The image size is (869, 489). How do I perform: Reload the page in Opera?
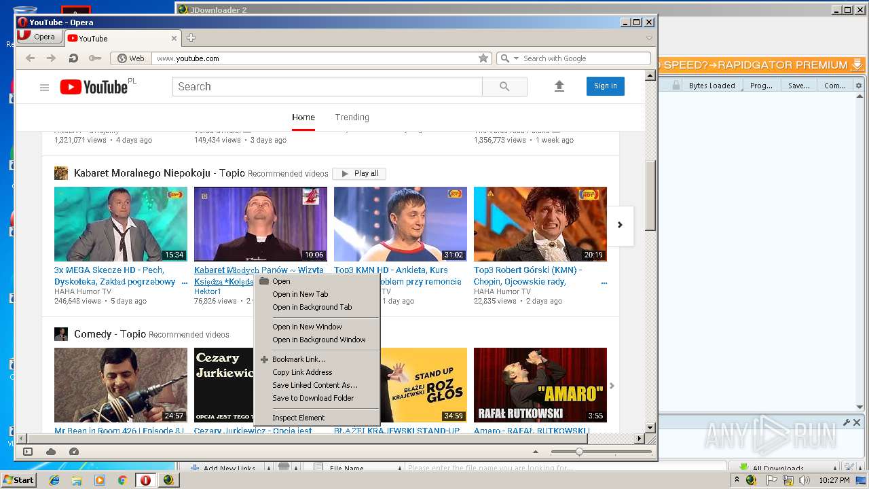coord(73,58)
